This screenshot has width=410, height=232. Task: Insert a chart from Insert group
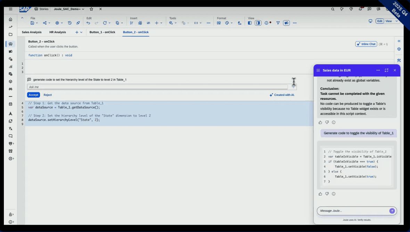[132, 23]
